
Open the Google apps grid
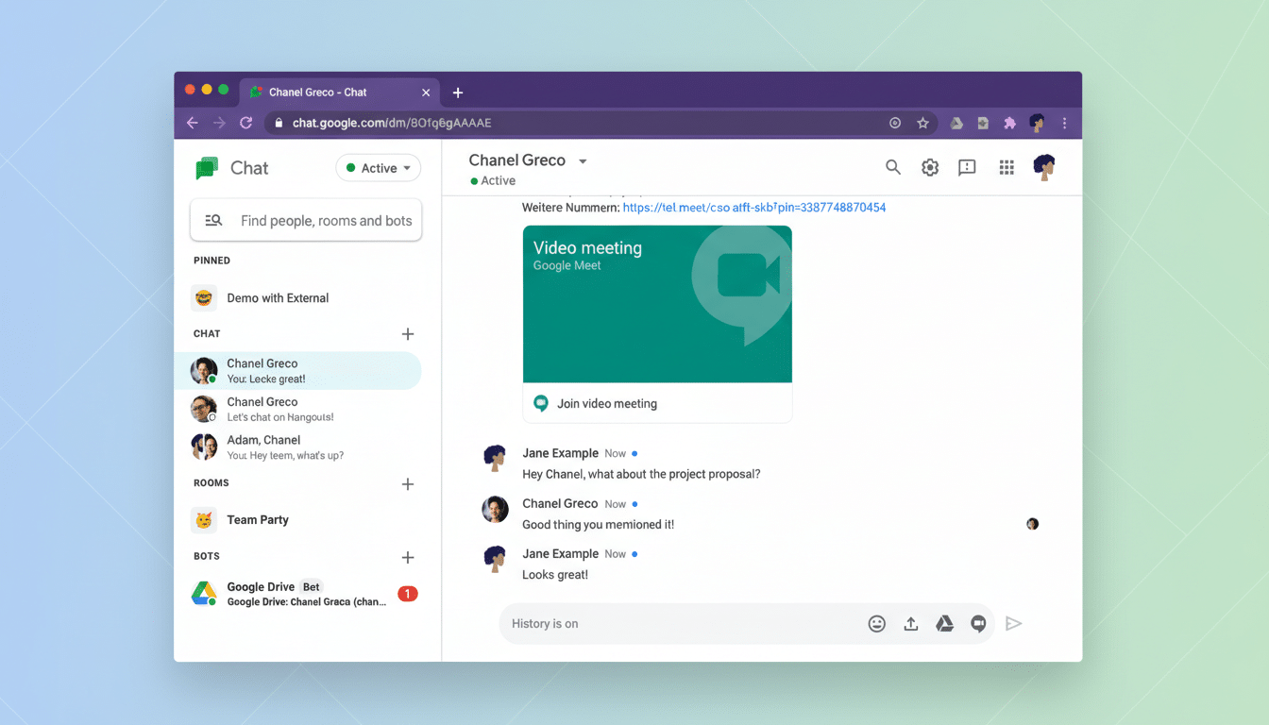1007,167
